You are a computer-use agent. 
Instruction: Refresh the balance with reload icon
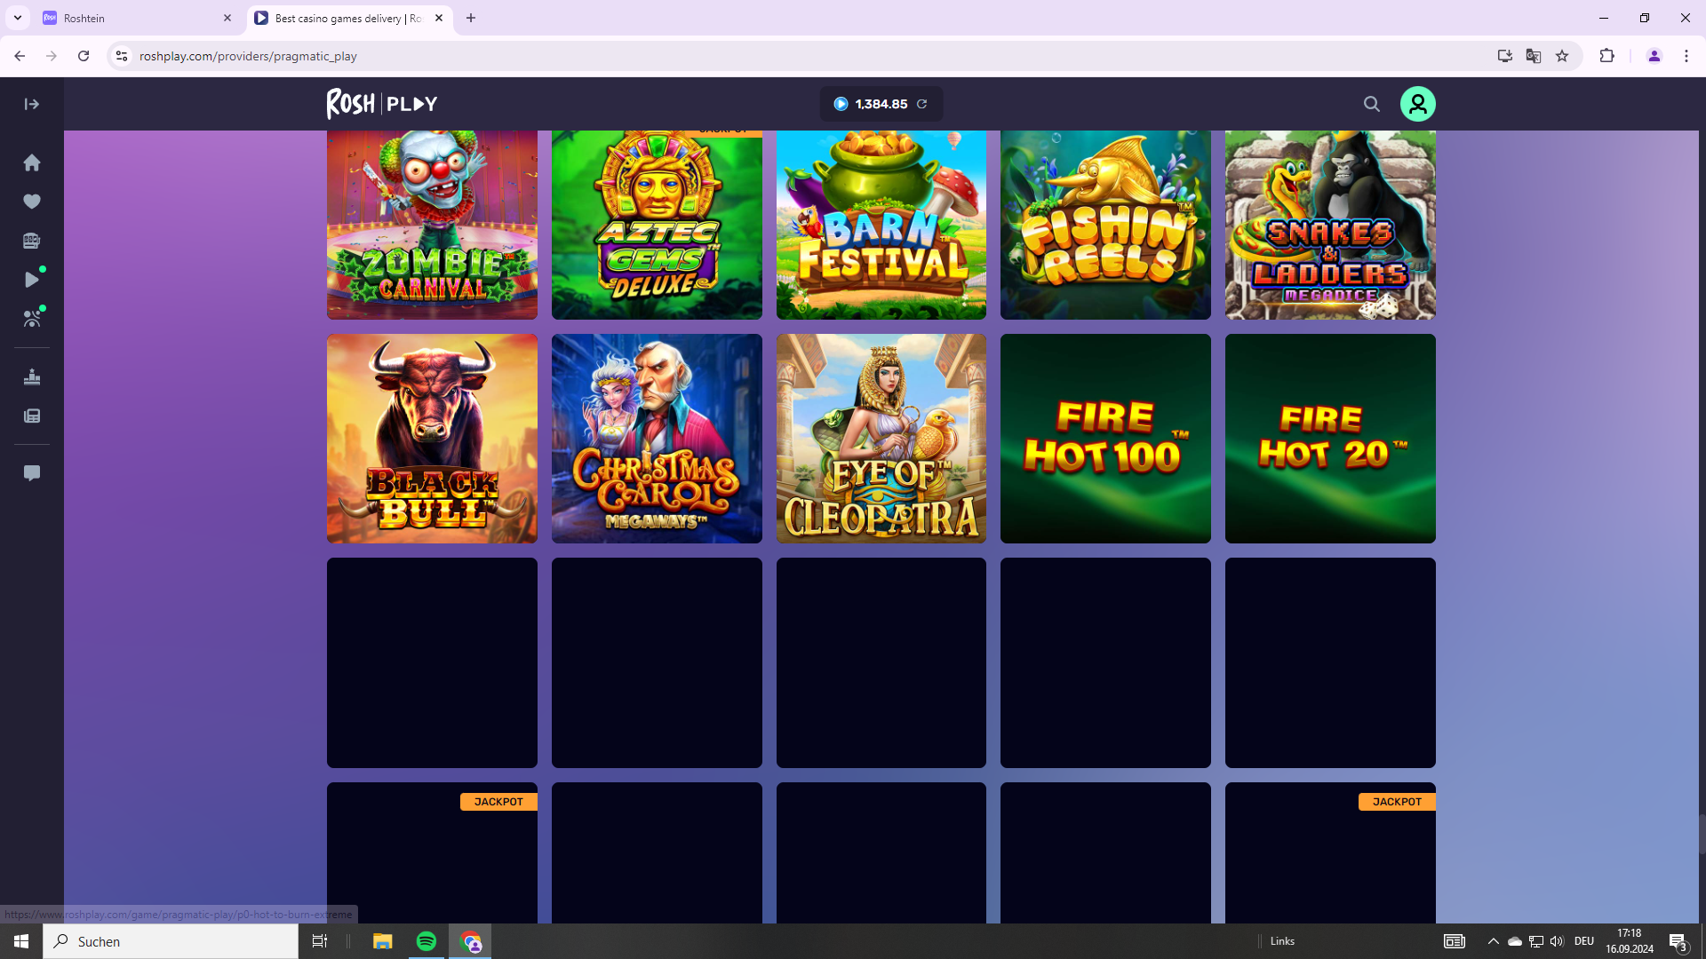click(x=922, y=104)
